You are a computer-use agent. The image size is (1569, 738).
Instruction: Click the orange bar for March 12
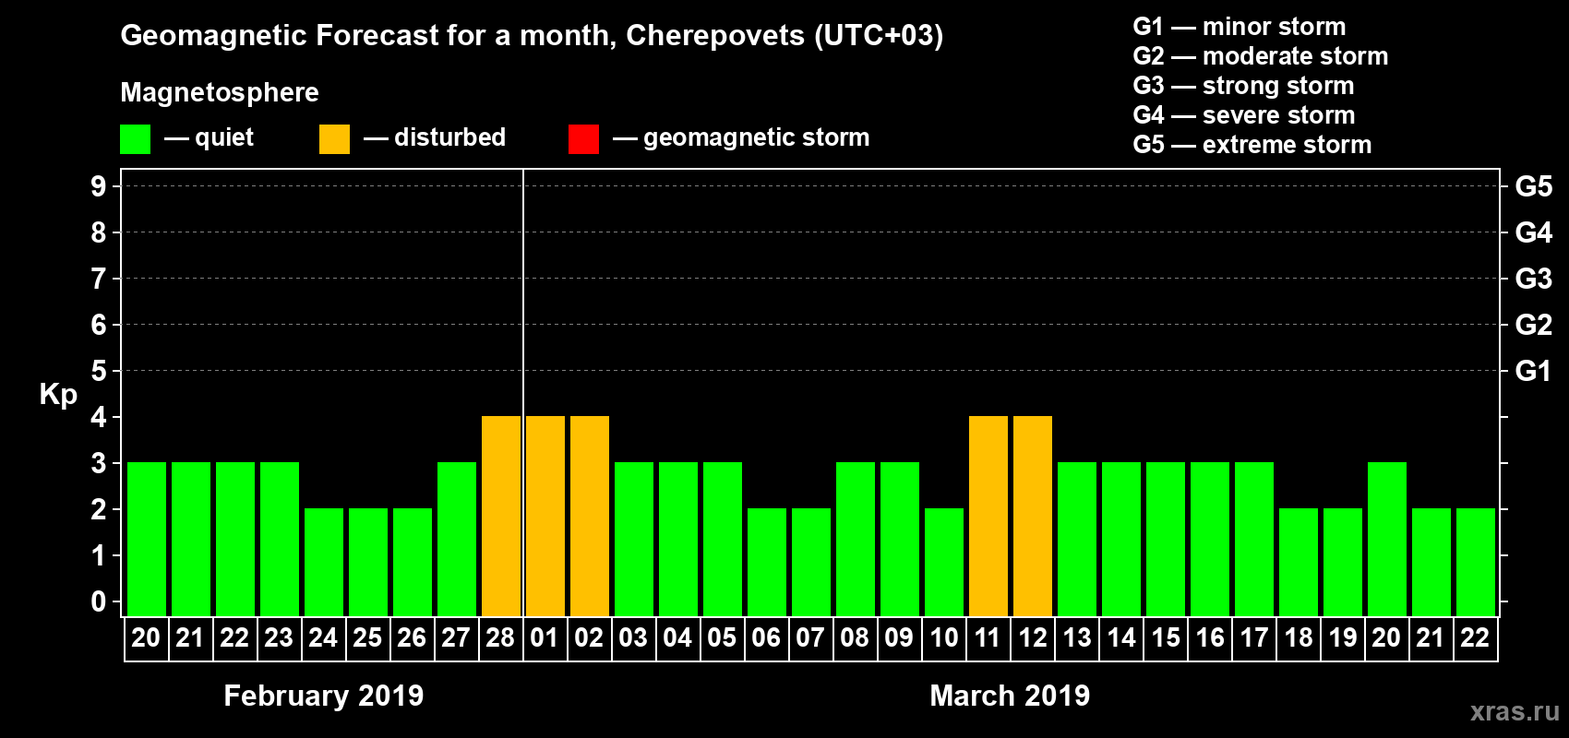(1033, 517)
